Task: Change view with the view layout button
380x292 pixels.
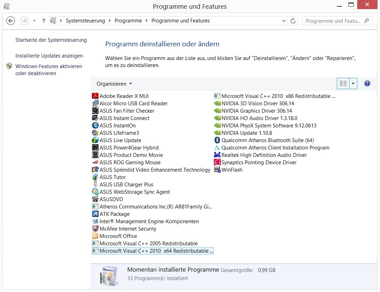Action: [343, 84]
